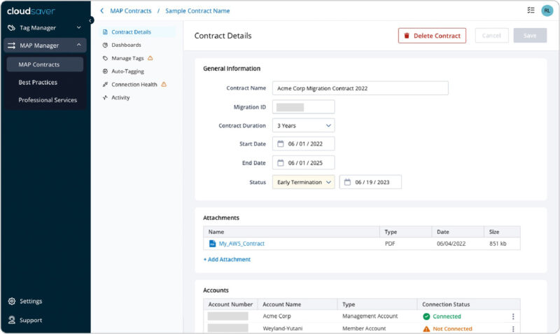This screenshot has width=560, height=334.
Task: Click the + Add Attachment link
Action: pyautogui.click(x=227, y=259)
